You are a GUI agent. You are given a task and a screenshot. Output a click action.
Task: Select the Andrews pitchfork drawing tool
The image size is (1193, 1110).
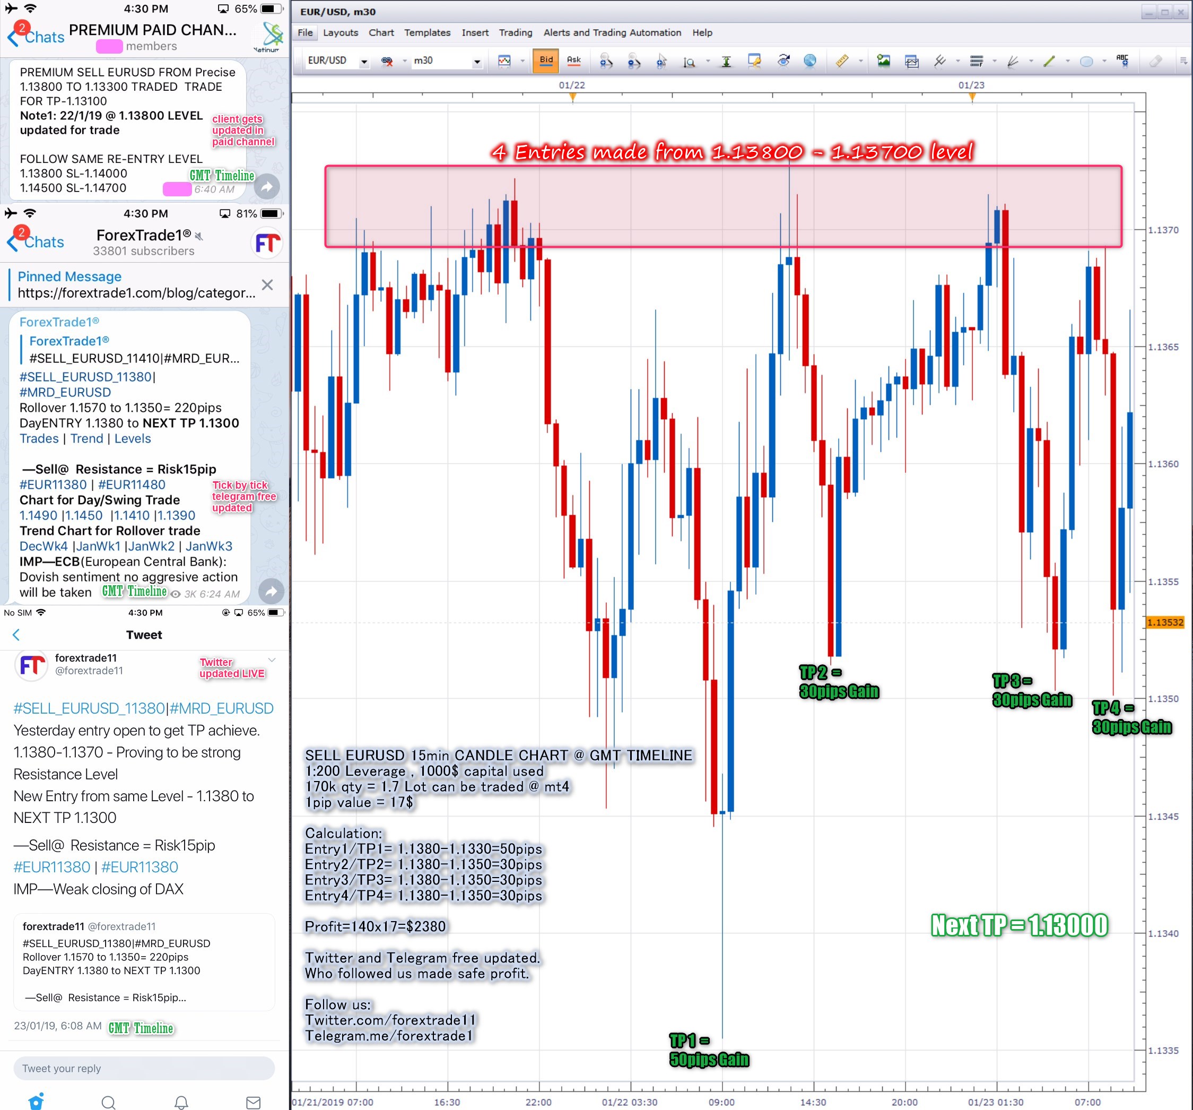pos(940,60)
